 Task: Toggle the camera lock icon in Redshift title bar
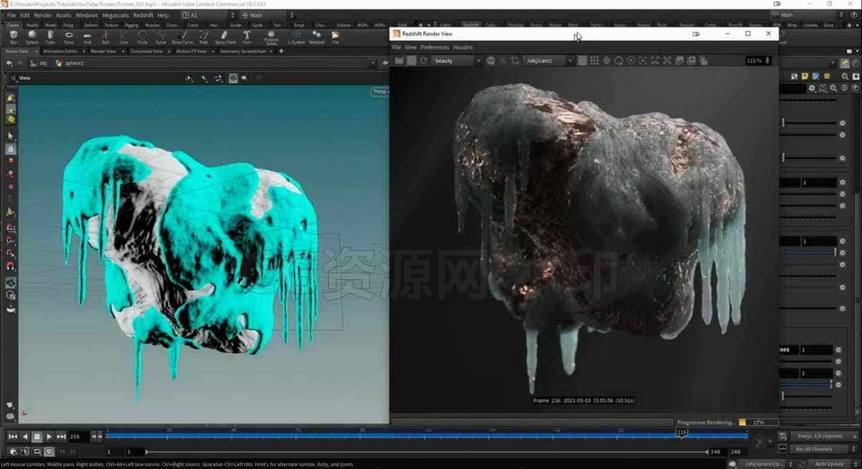[696, 34]
